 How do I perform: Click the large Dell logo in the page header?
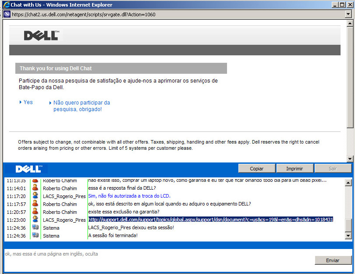[x=42, y=36]
